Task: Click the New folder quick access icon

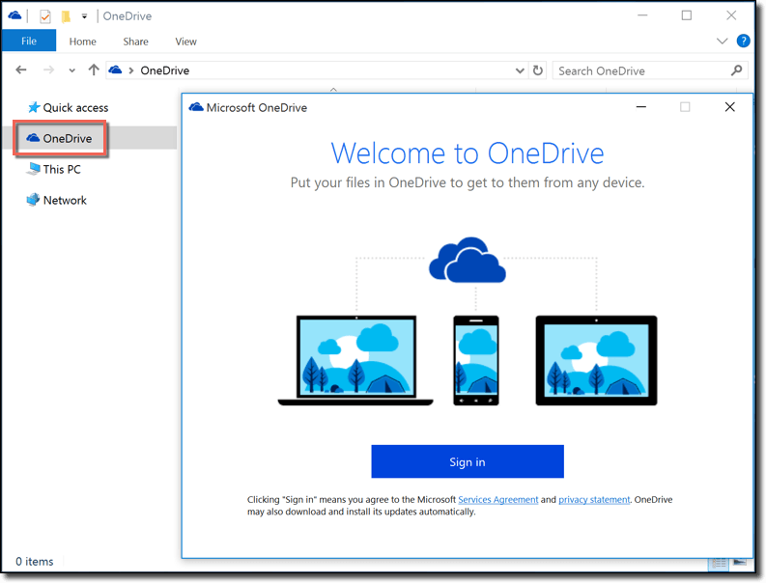Action: [x=66, y=16]
